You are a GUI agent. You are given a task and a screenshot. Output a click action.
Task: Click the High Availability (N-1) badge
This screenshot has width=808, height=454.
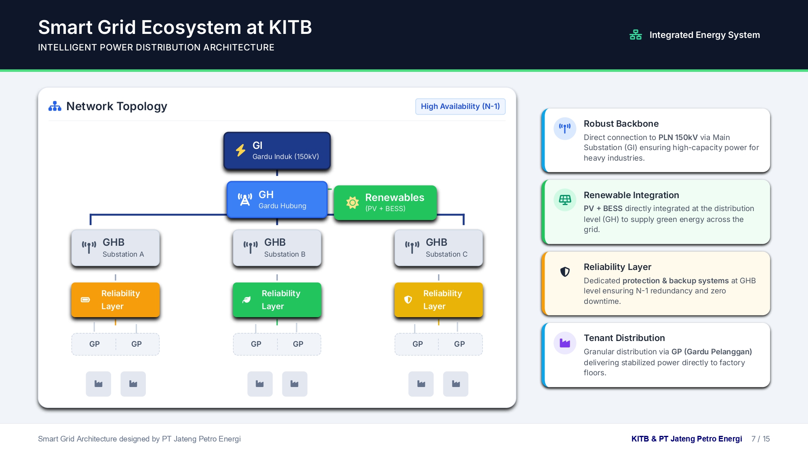click(x=460, y=107)
